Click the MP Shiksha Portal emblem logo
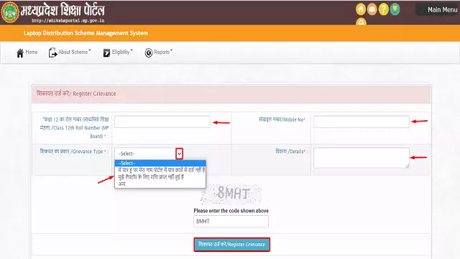The image size is (460, 259). coord(9,12)
